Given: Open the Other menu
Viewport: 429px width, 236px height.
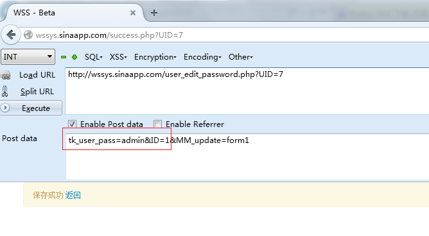Looking at the screenshot, I should click(240, 57).
